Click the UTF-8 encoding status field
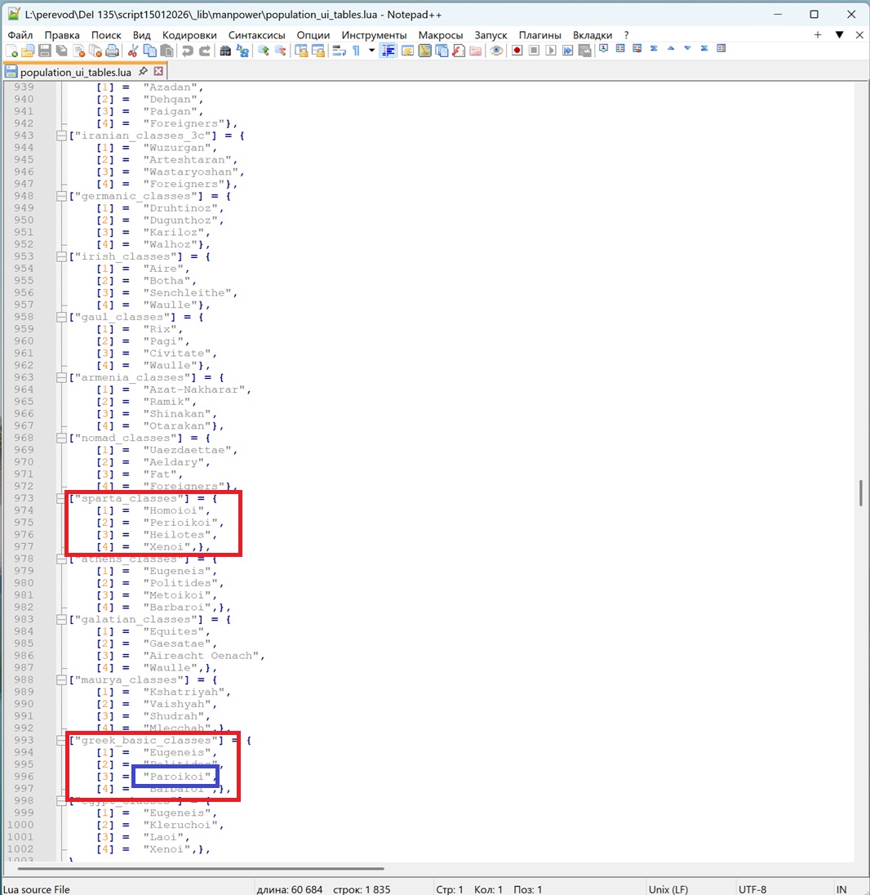This screenshot has height=895, width=870. point(753,888)
